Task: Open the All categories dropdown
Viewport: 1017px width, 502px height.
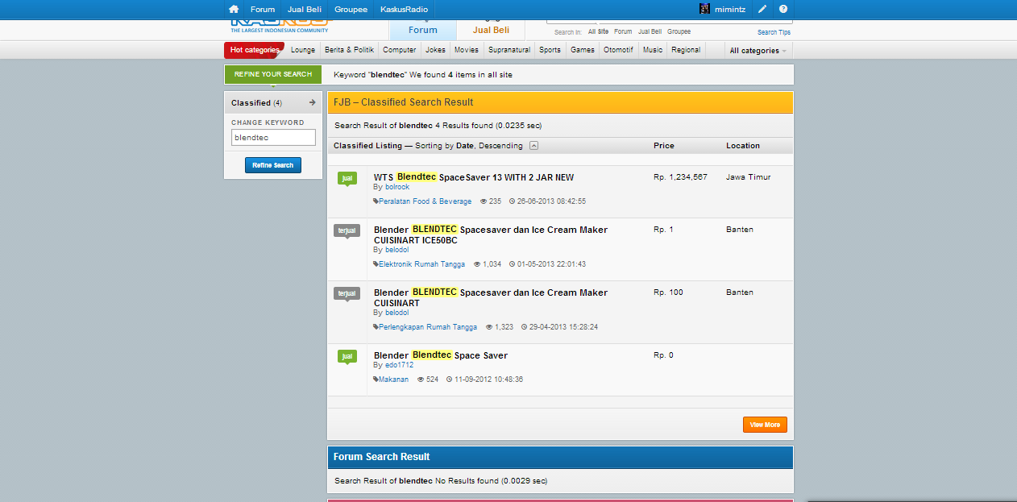Action: pyautogui.click(x=758, y=50)
